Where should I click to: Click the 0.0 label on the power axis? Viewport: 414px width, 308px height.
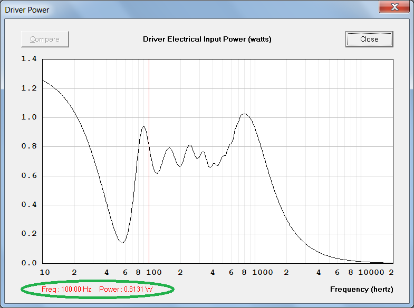click(x=29, y=263)
